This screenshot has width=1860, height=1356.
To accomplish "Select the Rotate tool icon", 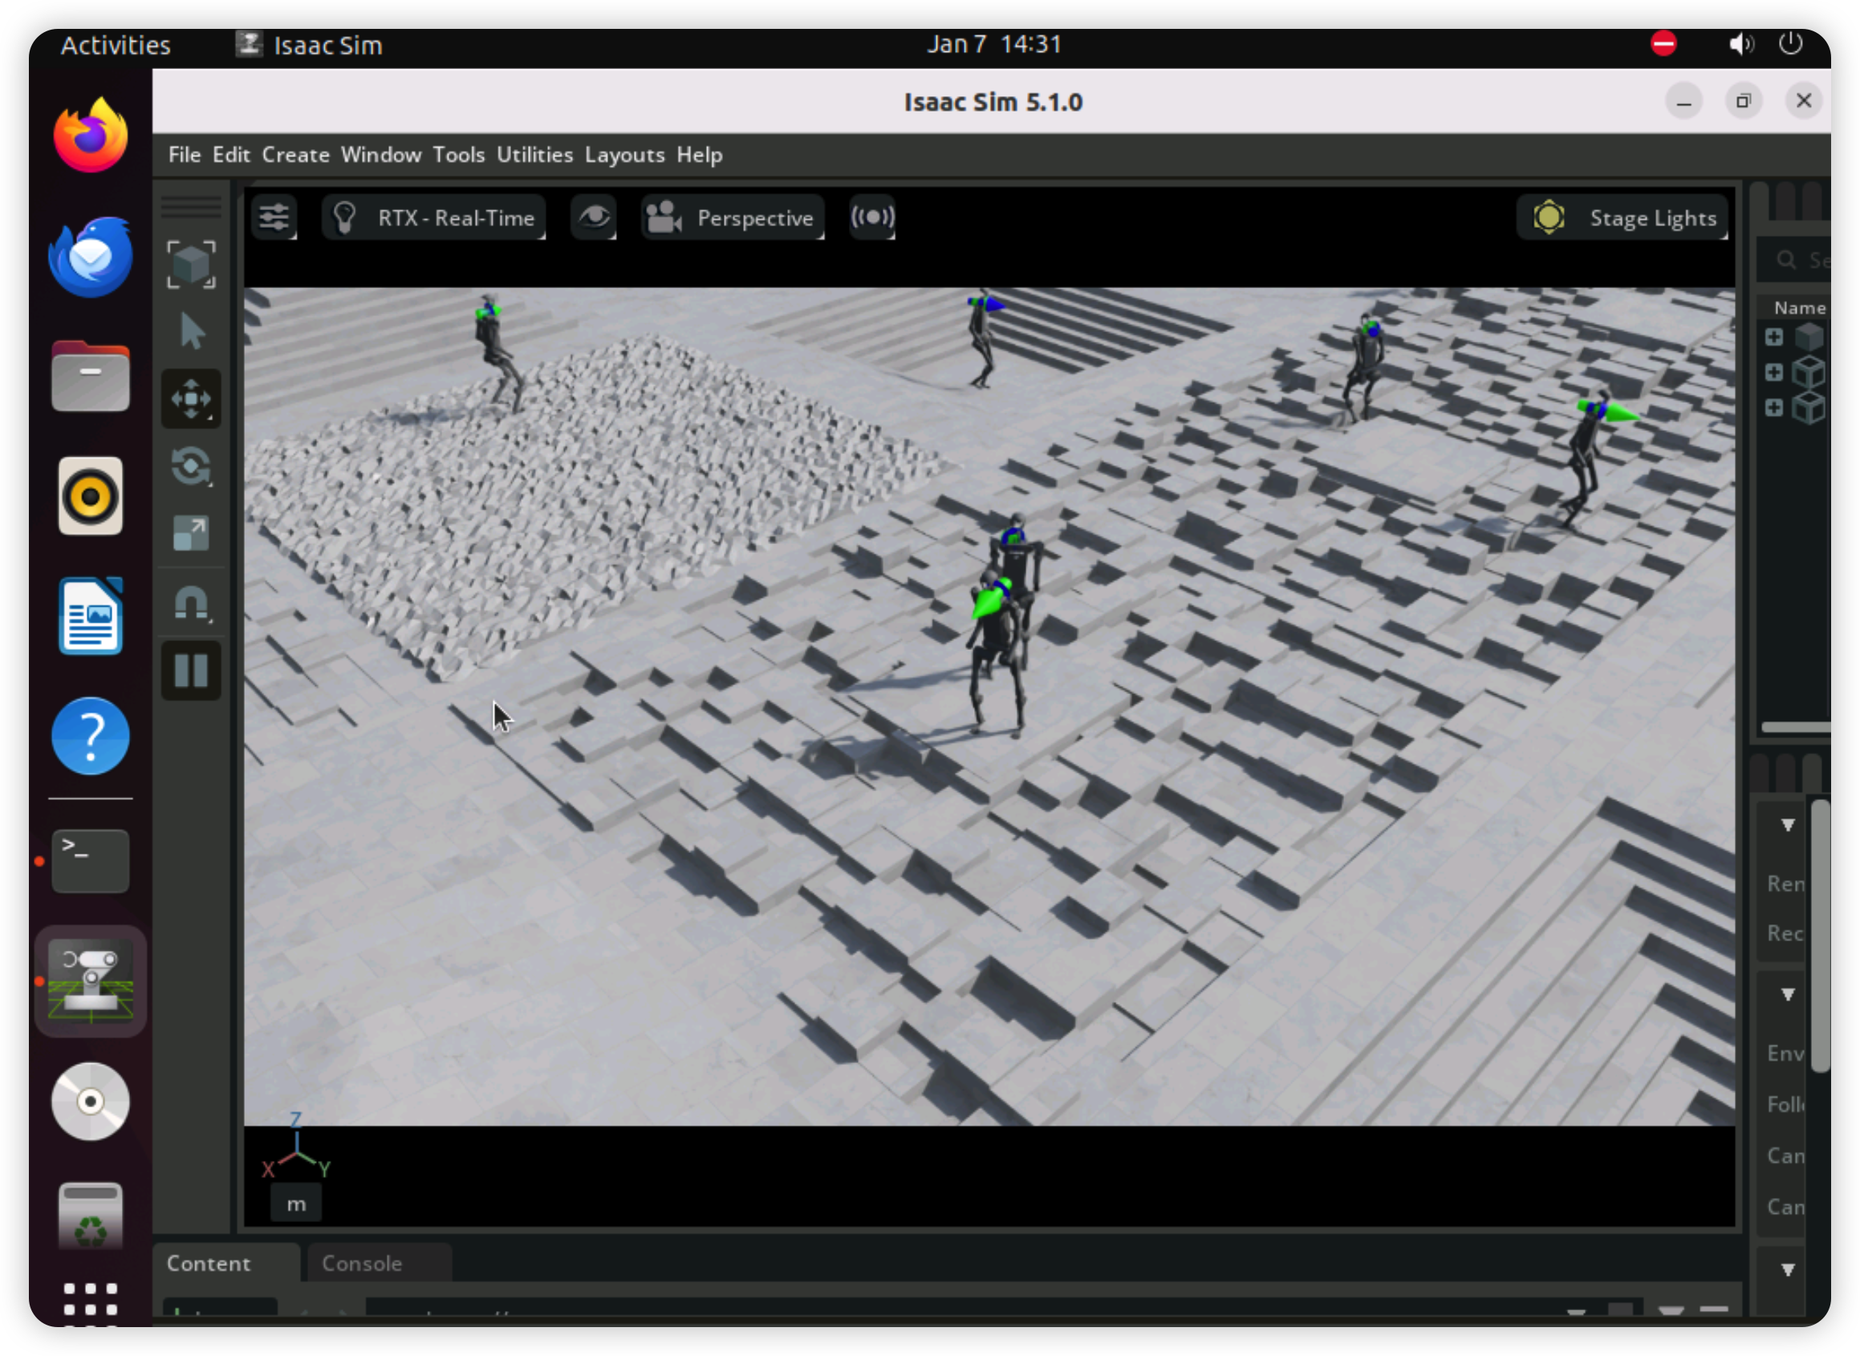I will point(191,466).
